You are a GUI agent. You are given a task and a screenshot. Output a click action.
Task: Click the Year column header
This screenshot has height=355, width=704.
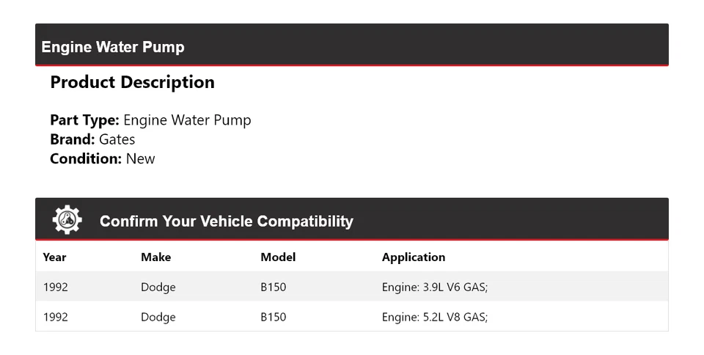point(54,257)
